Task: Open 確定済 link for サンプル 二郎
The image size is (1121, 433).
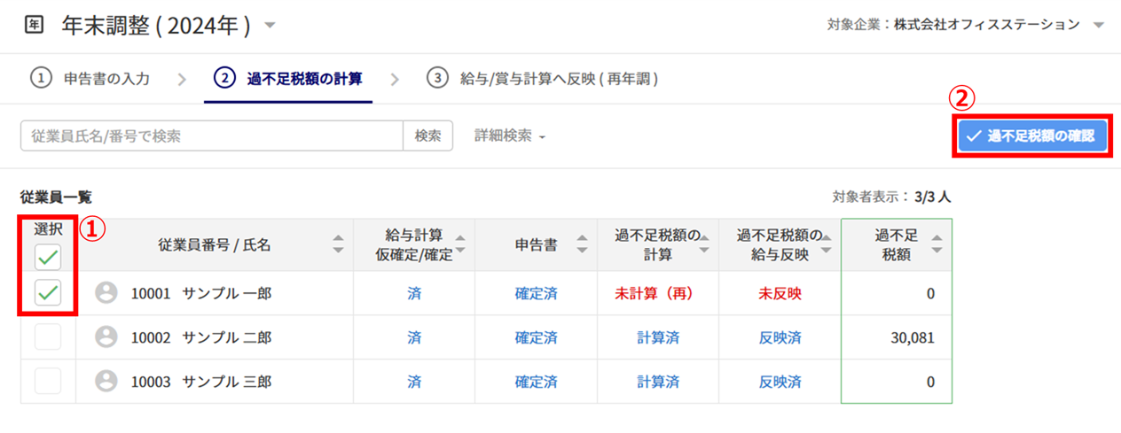Action: click(x=537, y=337)
